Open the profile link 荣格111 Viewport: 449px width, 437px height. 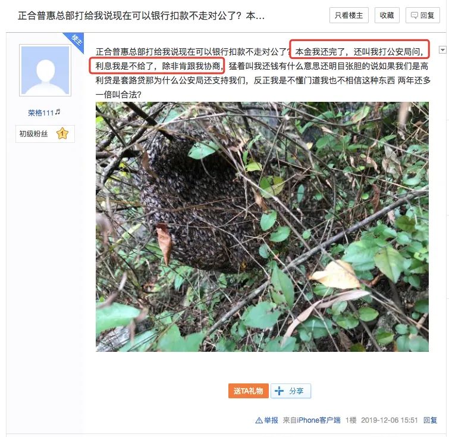41,113
